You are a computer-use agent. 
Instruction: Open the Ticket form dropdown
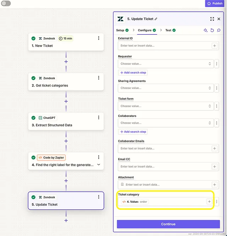166,106
